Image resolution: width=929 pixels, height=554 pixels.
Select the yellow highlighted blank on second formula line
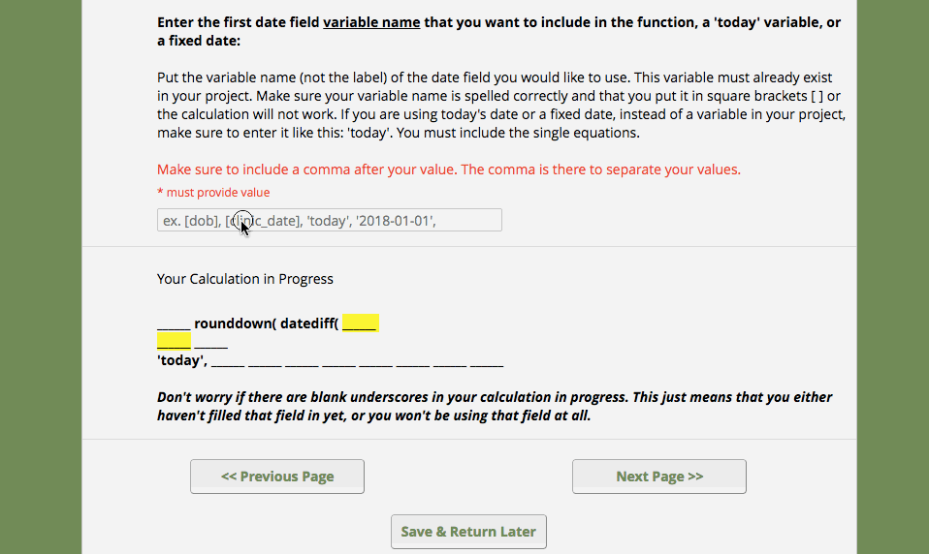point(174,341)
